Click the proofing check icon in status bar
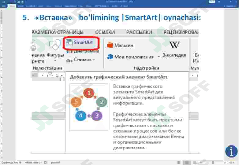The image size is (239, 165). coord(46,163)
